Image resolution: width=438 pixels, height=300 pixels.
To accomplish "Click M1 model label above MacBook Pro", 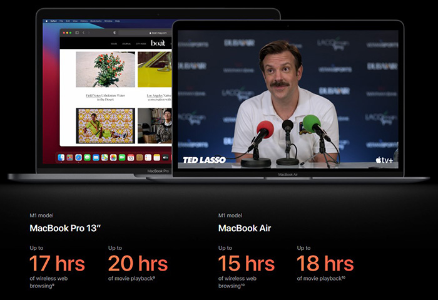I will (41, 215).
